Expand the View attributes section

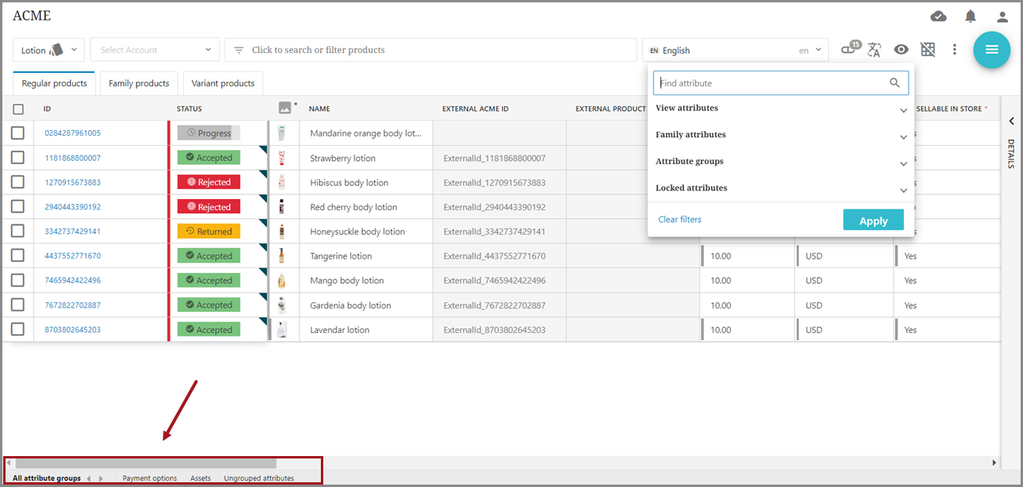click(x=781, y=109)
